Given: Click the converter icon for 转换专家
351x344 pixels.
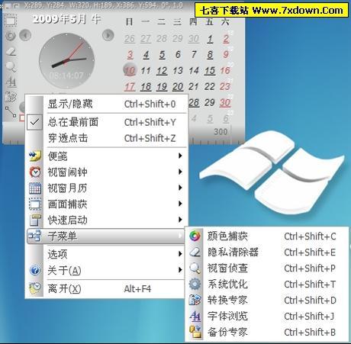Looking at the screenshot, I should coord(195,300).
